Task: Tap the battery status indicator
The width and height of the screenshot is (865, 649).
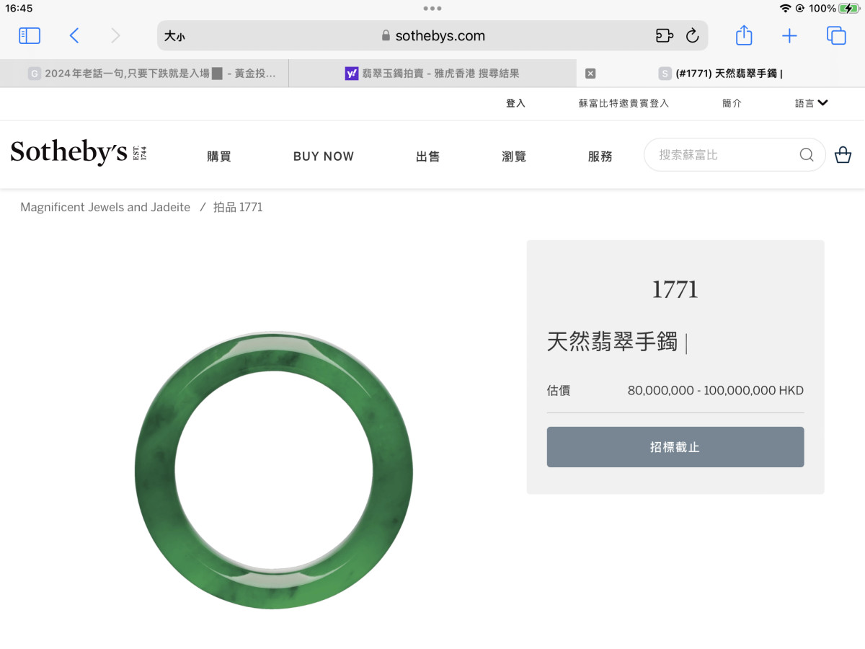Action: (849, 9)
